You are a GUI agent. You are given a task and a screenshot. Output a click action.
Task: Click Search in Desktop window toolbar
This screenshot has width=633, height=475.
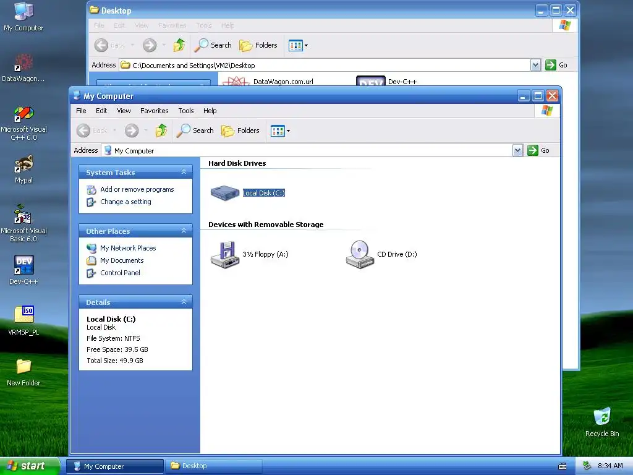click(x=213, y=45)
